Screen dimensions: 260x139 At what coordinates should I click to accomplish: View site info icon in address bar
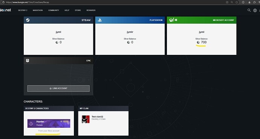coord(3,2)
